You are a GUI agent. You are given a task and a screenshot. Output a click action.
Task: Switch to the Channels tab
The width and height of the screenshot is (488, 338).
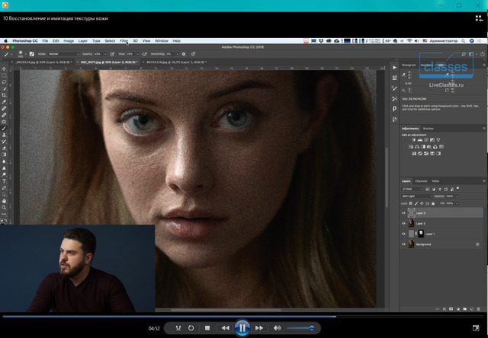click(x=421, y=180)
